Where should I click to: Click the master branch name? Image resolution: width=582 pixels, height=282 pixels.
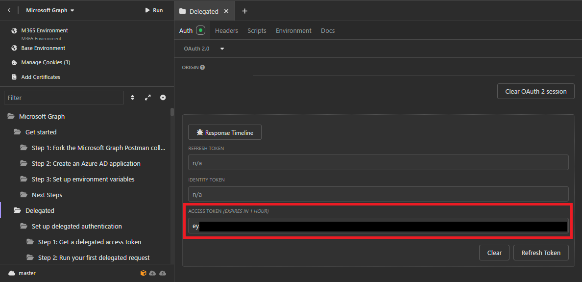pyautogui.click(x=27, y=273)
